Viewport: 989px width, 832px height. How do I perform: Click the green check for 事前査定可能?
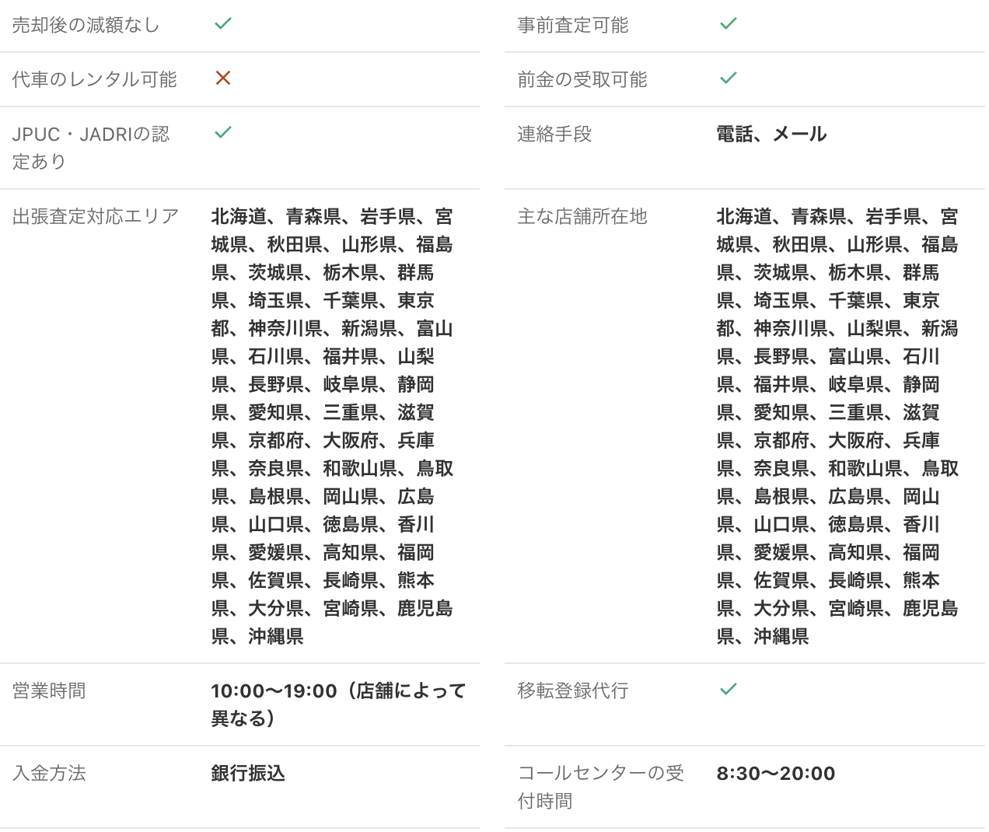729,24
